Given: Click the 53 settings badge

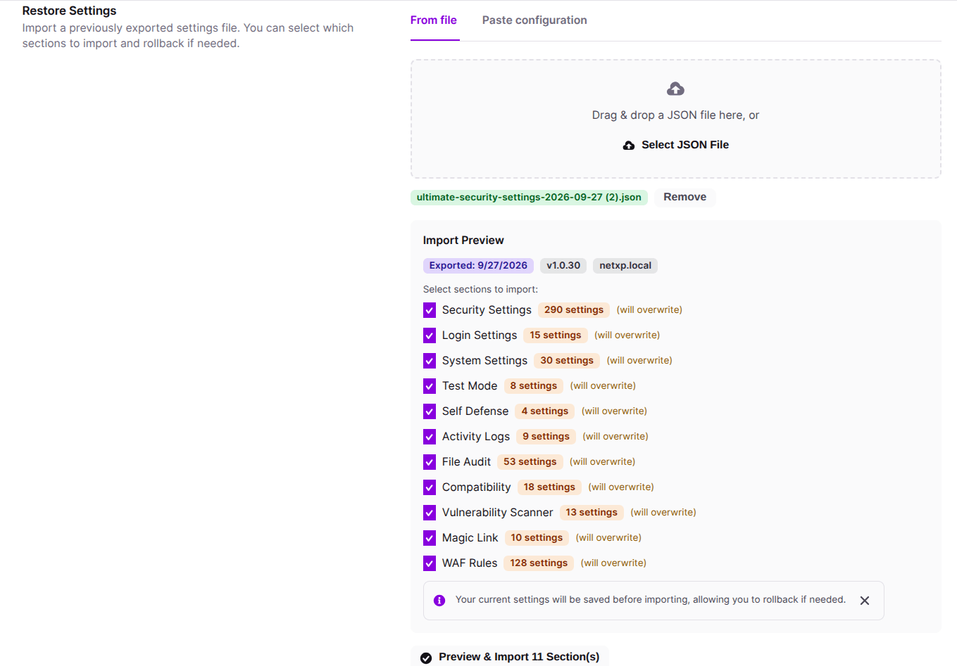Looking at the screenshot, I should click(x=530, y=462).
